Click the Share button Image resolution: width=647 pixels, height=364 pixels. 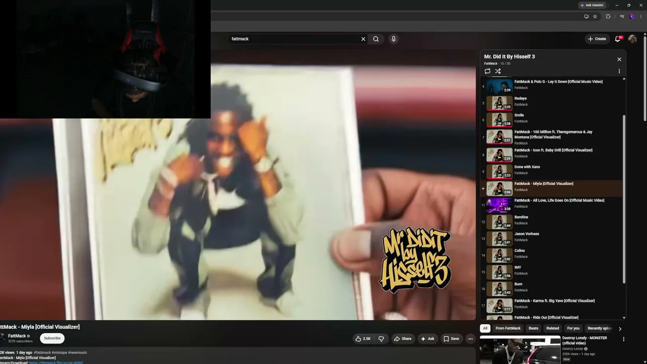pyautogui.click(x=402, y=339)
